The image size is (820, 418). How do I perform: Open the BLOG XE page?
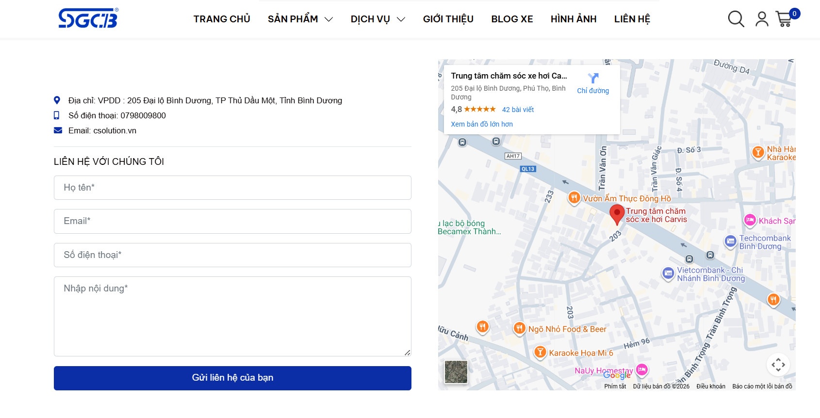coord(512,19)
